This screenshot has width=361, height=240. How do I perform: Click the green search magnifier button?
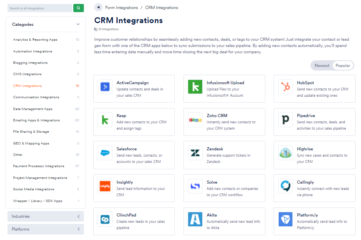(x=78, y=8)
